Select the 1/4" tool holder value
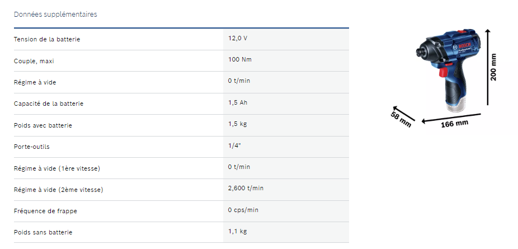 tap(234, 145)
